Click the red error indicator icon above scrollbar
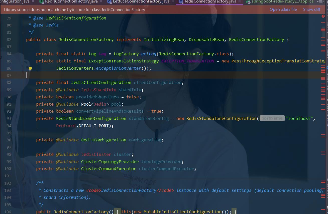 pyautogui.click(x=323, y=16)
